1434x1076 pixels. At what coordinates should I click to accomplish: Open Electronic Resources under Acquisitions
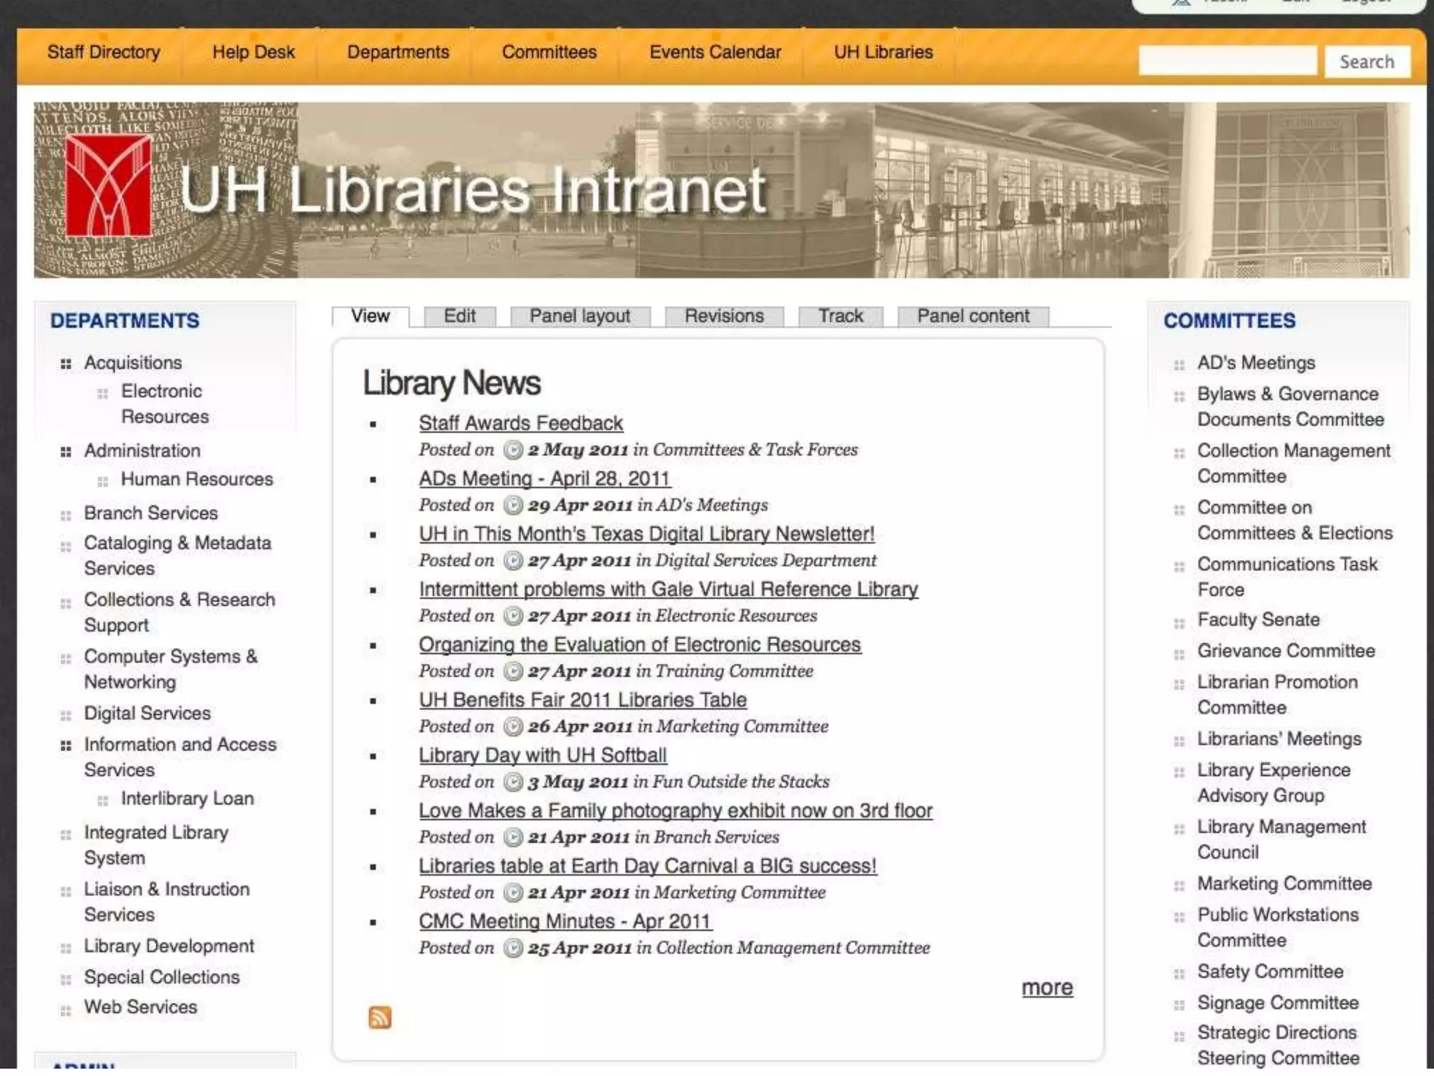pyautogui.click(x=164, y=403)
